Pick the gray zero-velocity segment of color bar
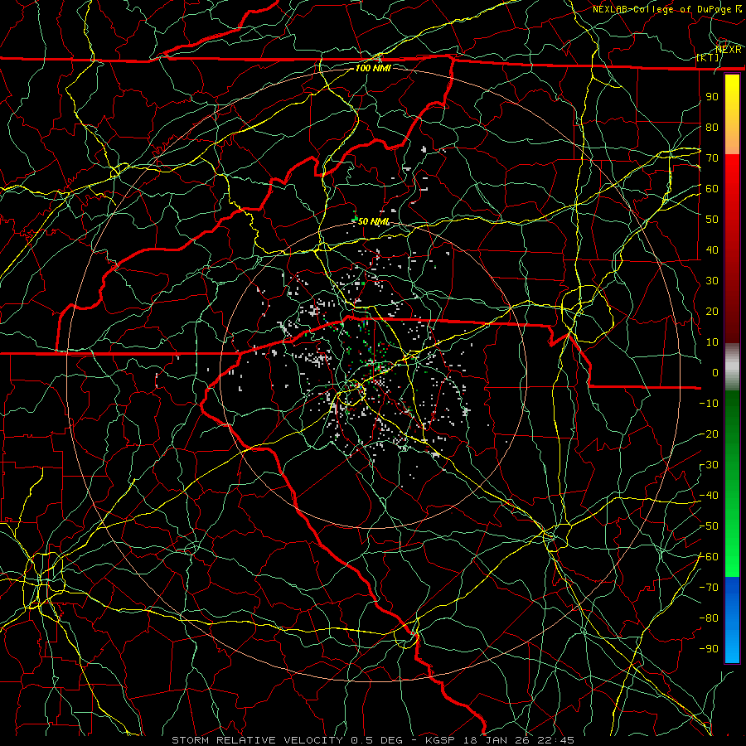Screen dimensions: 746x746 pyautogui.click(x=732, y=367)
